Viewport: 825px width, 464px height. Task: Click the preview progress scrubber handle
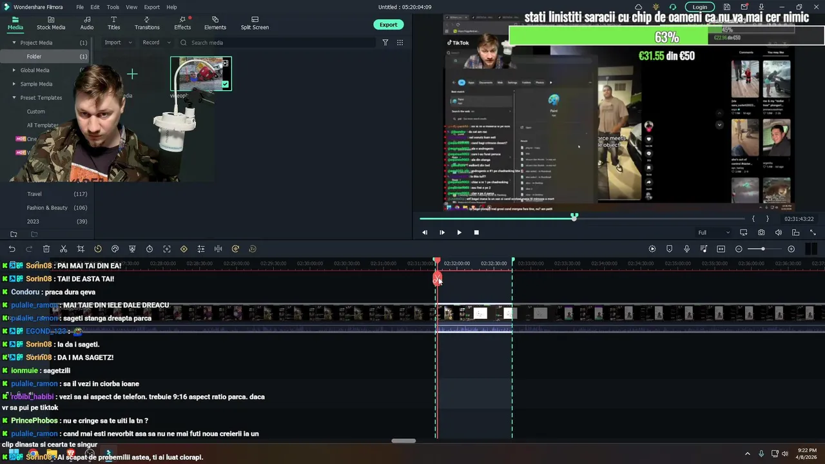click(574, 217)
